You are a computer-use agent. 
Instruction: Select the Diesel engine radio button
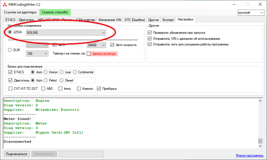coord(61,80)
